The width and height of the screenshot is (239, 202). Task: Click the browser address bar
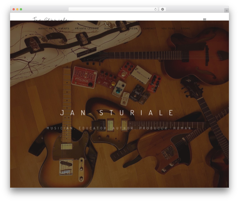tap(113, 10)
